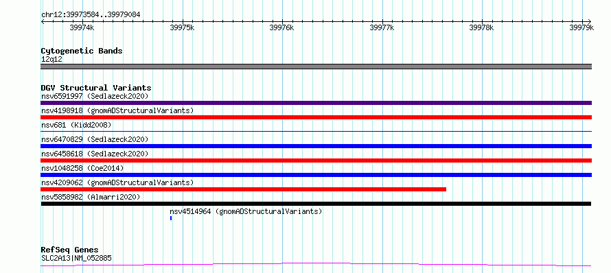Click the tiny blue nsv4514964 variant mark
The width and height of the screenshot is (611, 273).
(x=171, y=218)
